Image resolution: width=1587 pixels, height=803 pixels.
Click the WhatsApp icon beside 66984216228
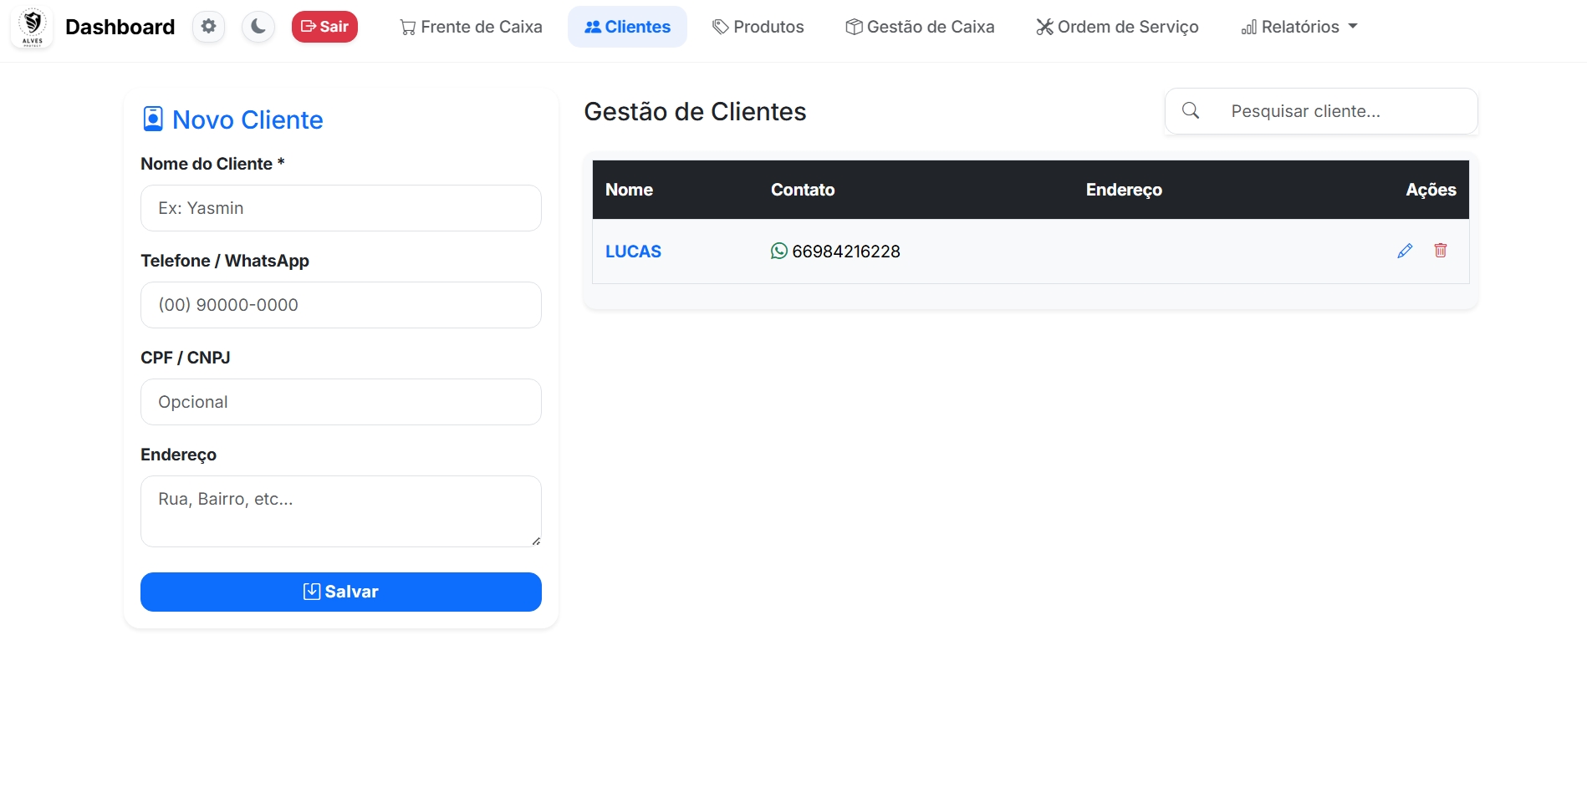click(778, 252)
